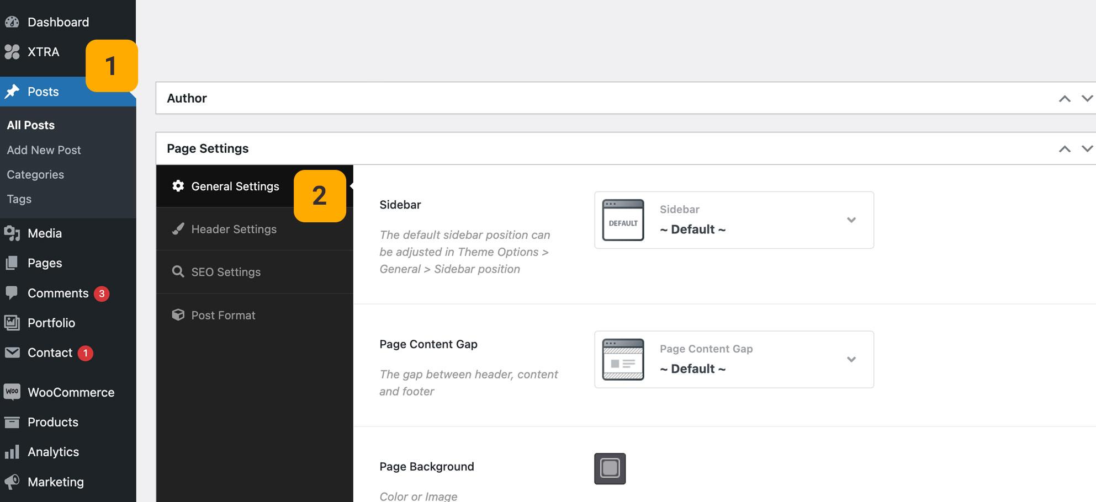Viewport: 1096px width, 502px height.
Task: Click the Media library icon
Action: coord(12,233)
